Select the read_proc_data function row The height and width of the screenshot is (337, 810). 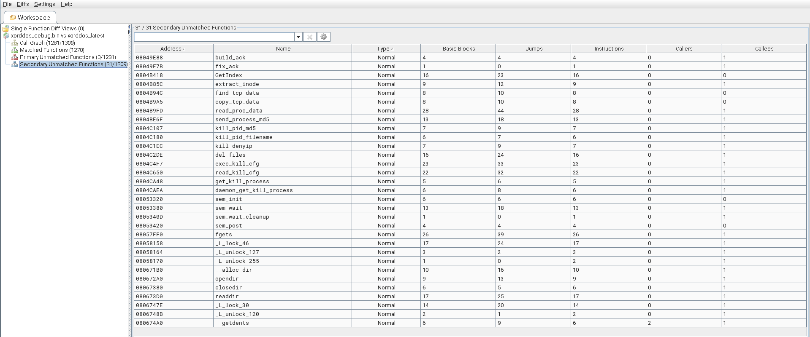pyautogui.click(x=238, y=111)
